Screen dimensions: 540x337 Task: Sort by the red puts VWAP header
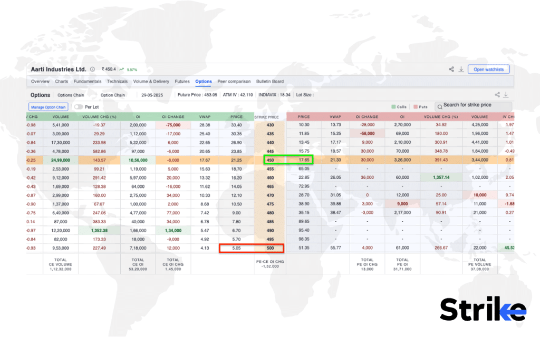(x=335, y=116)
